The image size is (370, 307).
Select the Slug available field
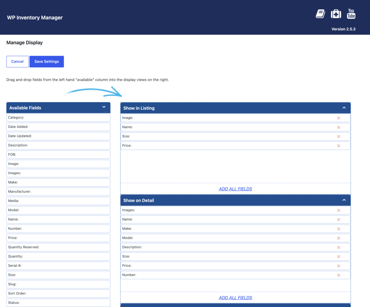(58, 284)
